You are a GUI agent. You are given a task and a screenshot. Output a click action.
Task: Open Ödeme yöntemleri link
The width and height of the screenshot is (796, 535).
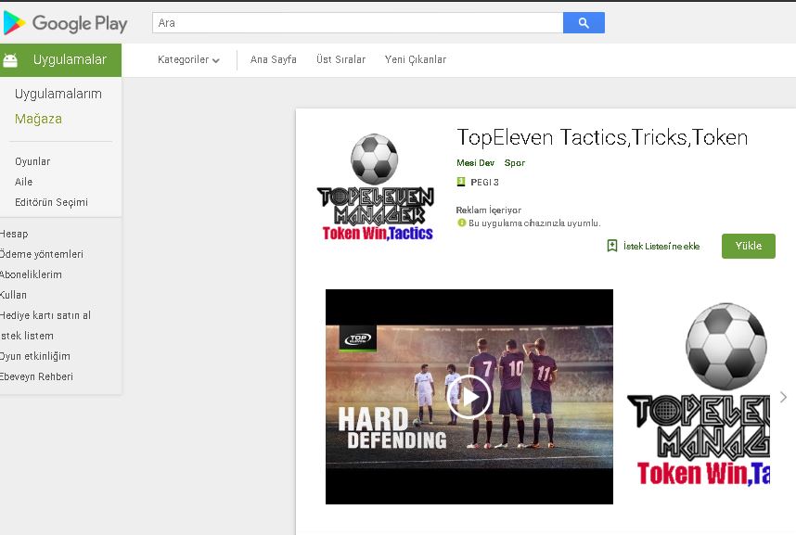click(41, 254)
